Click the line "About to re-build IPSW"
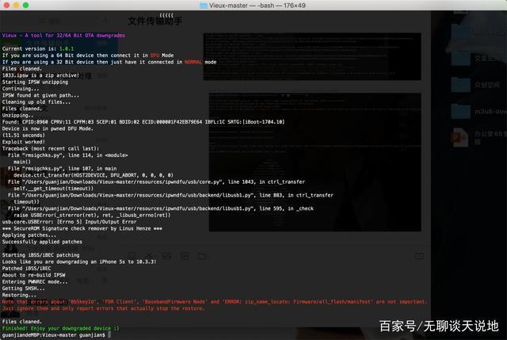507x340 pixels. tap(33, 275)
